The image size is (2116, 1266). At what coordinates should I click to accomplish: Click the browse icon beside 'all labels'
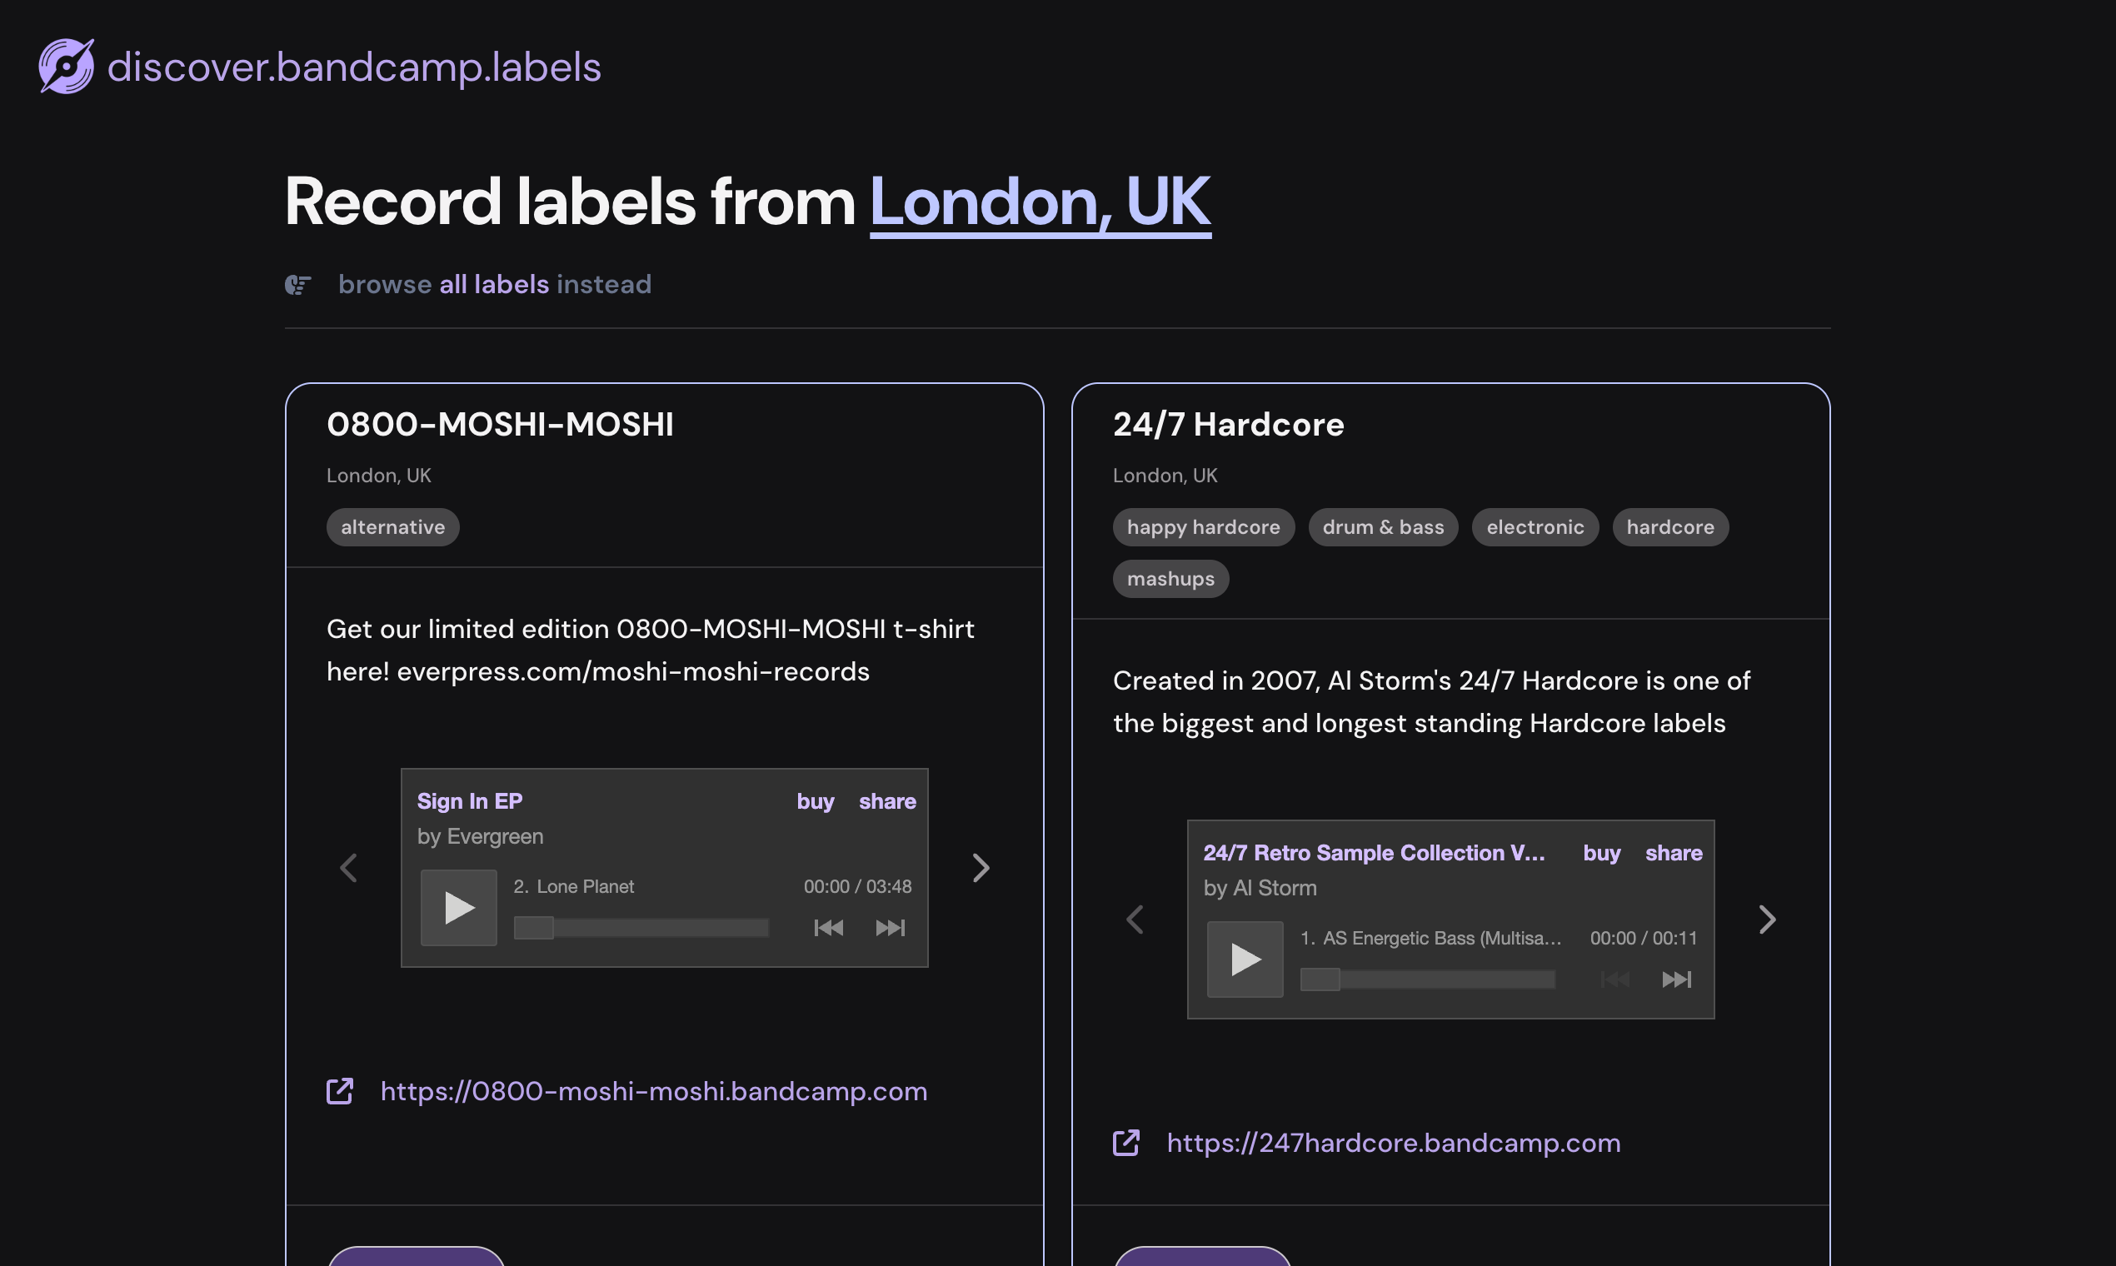(x=297, y=284)
